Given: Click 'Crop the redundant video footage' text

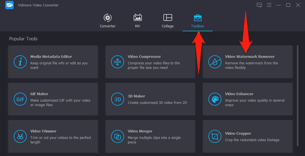Looking at the screenshot, I should click(252, 140).
